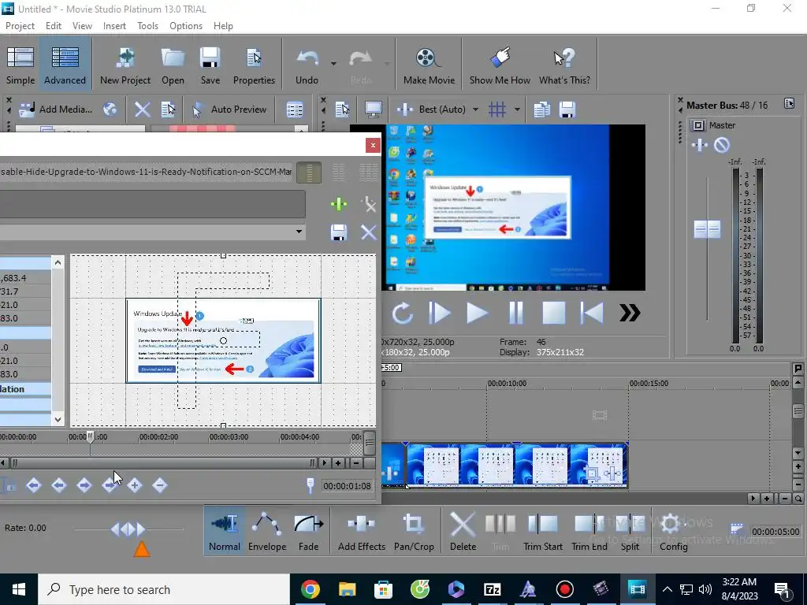Save the Pan/Crop preset

coord(339,232)
